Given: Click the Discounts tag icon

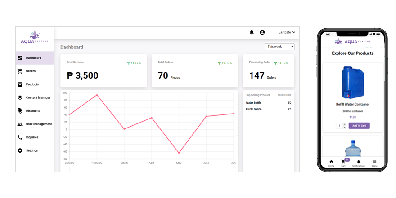Looking at the screenshot, I should pyautogui.click(x=20, y=110).
